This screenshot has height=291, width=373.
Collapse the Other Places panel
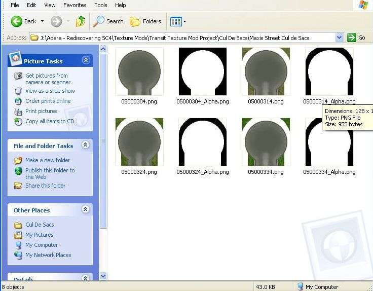[x=86, y=209]
